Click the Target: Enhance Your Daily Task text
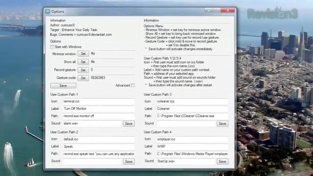 pos(74,30)
